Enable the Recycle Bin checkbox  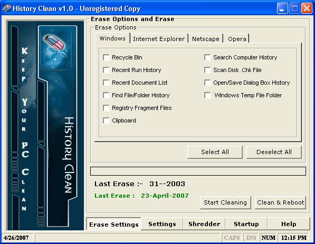(x=106, y=57)
